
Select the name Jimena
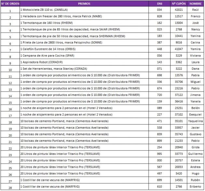click(x=195, y=95)
